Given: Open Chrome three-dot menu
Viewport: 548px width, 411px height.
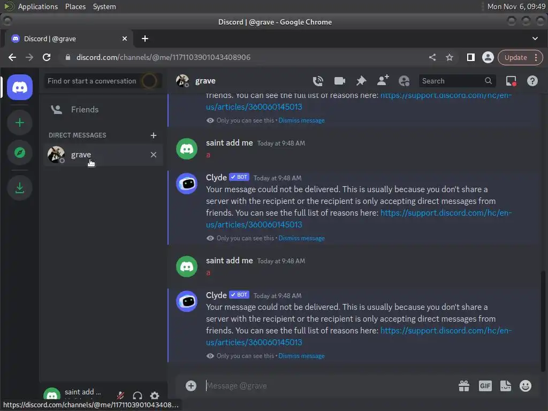Looking at the screenshot, I should click(536, 57).
